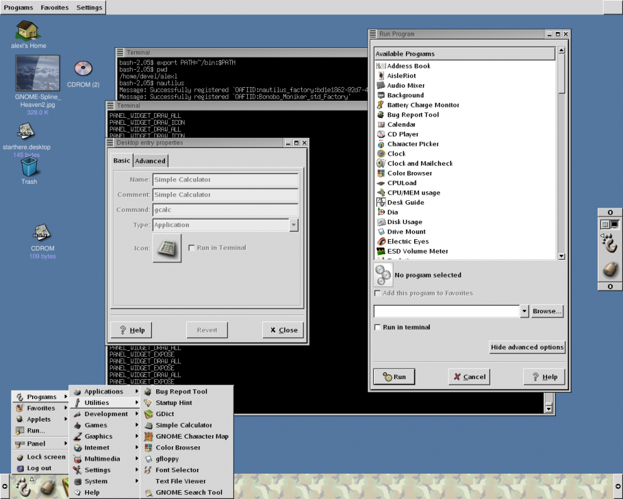The height and width of the screenshot is (499, 623).
Task: Click the calculator icon in Desktop entry properties
Action: click(x=166, y=248)
